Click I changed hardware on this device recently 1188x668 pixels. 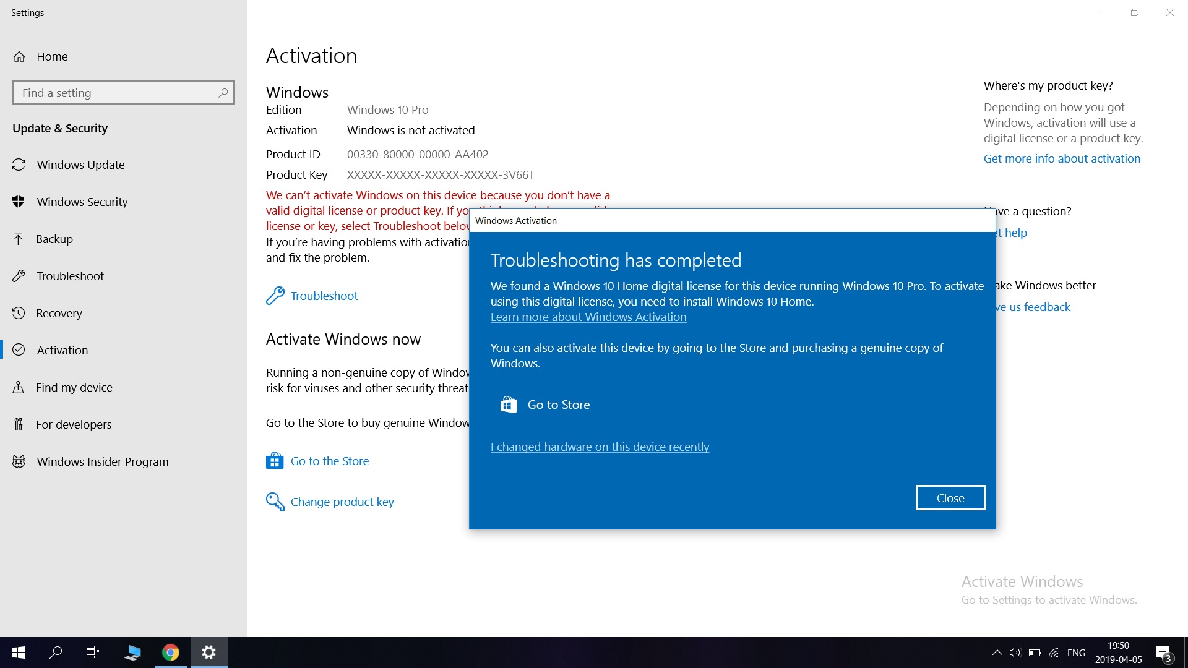600,447
